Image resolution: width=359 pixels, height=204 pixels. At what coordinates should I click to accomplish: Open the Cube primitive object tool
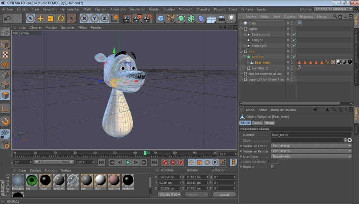click(161, 18)
